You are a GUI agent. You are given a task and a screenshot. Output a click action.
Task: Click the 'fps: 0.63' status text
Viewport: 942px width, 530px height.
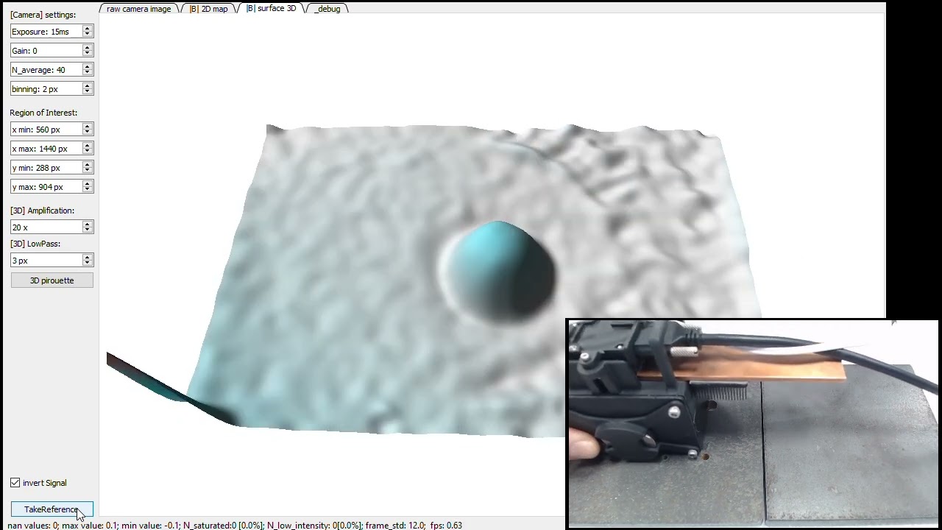(447, 526)
